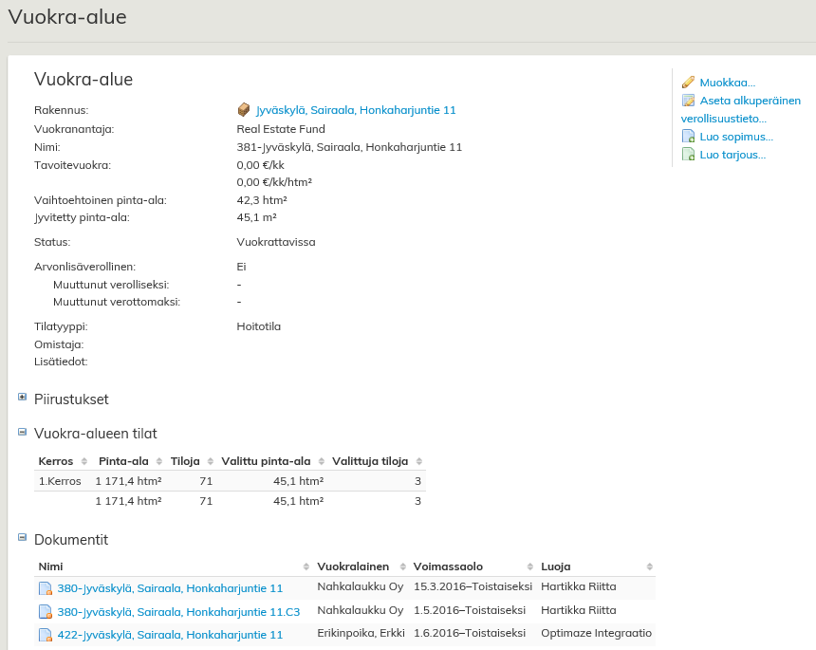The image size is (816, 650).
Task: Click the pencil icon next to Muokkaa
Action: [688, 83]
